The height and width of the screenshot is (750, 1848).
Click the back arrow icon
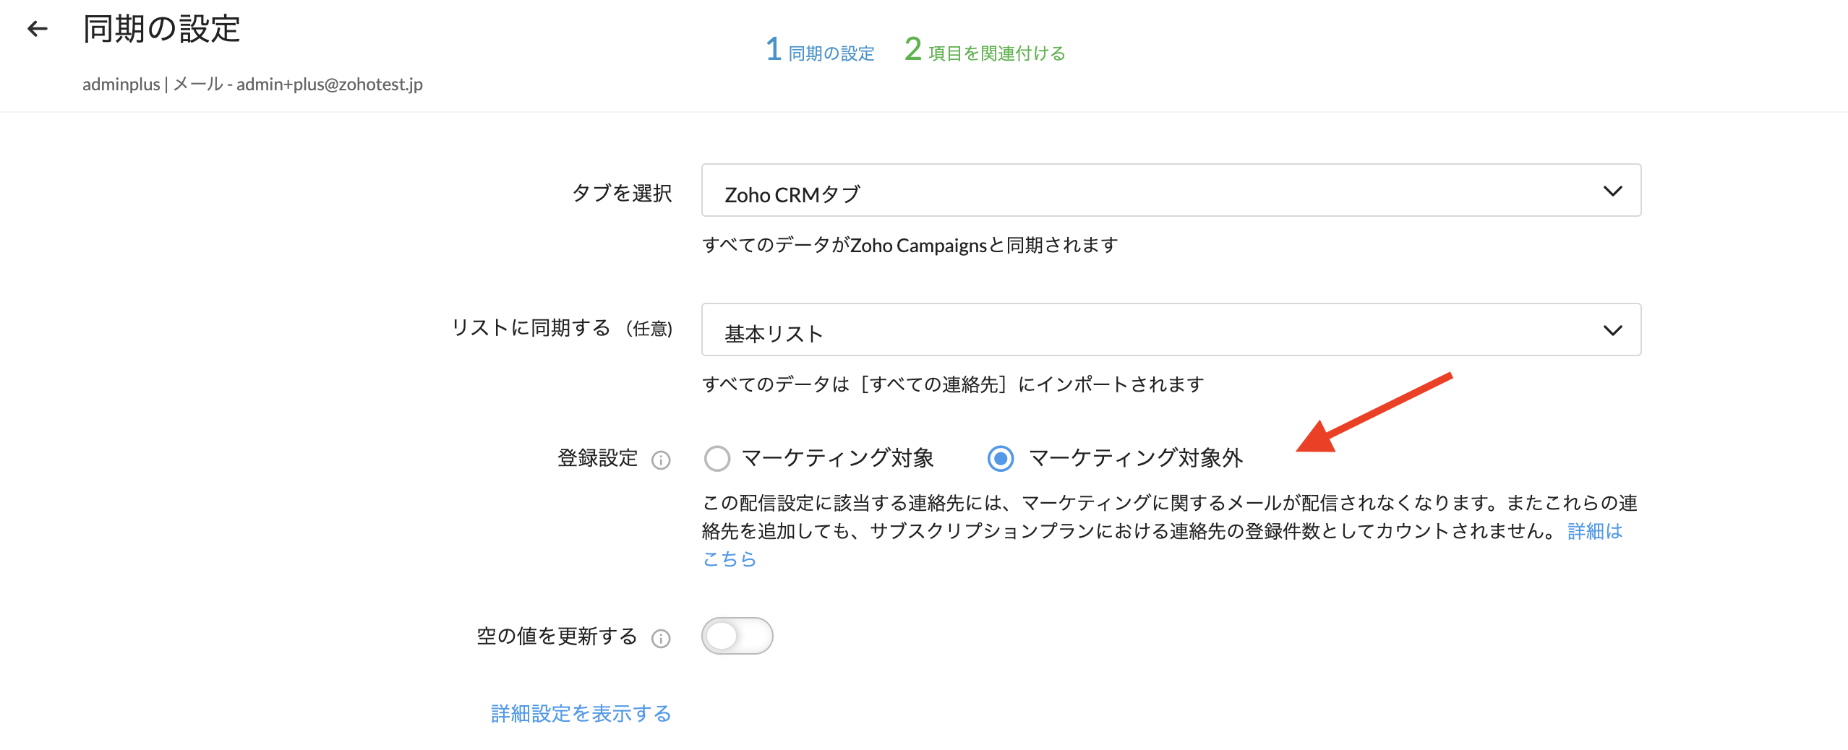click(x=37, y=29)
